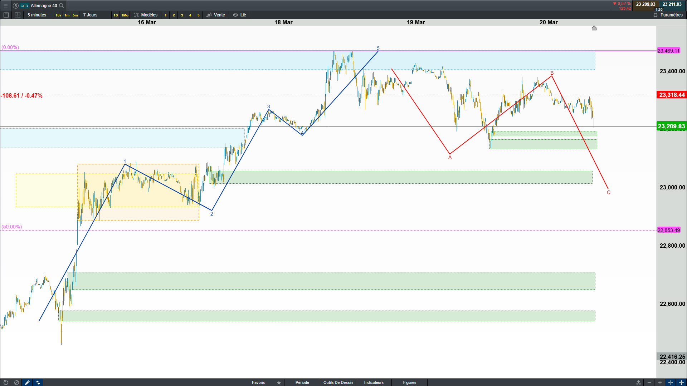Click the clear drawings icon
The width and height of the screenshot is (687, 386).
(16, 382)
